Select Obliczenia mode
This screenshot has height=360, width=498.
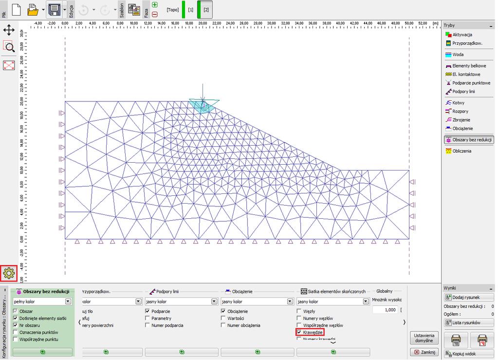pos(458,151)
